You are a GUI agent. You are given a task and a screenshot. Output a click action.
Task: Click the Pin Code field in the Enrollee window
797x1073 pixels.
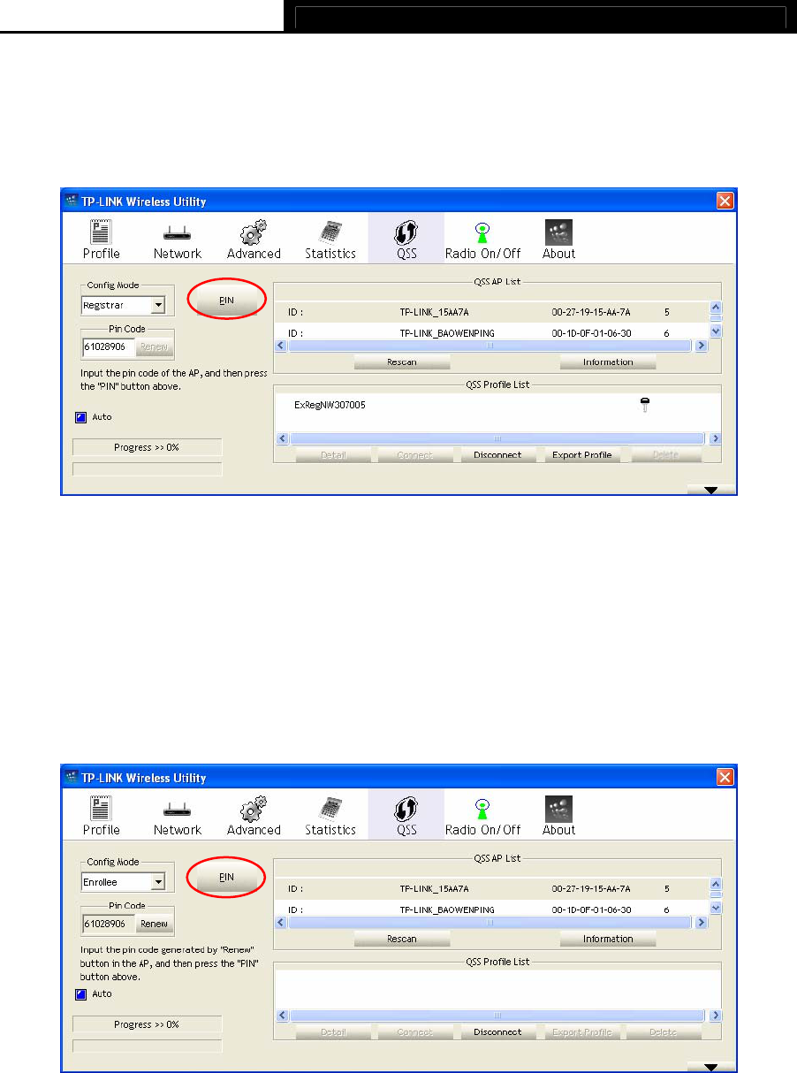tap(109, 924)
